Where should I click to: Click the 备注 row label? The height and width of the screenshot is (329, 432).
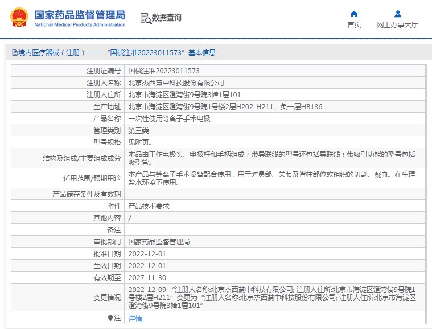[x=114, y=230]
